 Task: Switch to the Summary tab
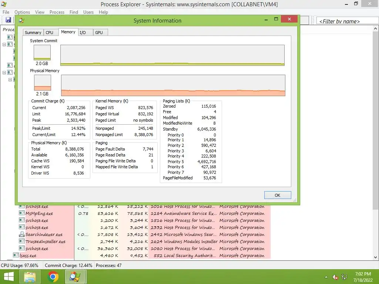pyautogui.click(x=33, y=33)
